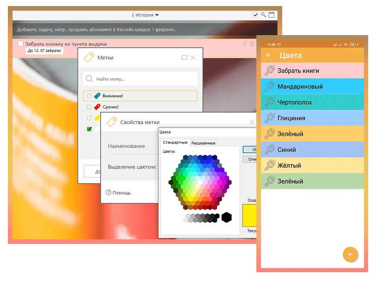
Task: Click the brush icon next to Чертополох
Action: [269, 102]
